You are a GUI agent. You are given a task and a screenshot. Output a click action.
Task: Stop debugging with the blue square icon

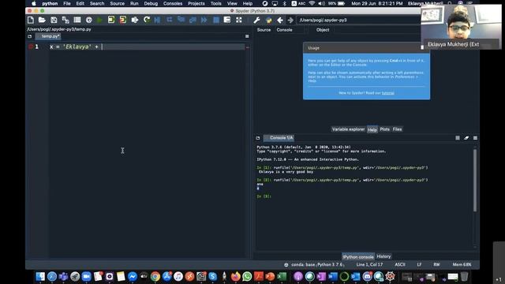coord(216,20)
